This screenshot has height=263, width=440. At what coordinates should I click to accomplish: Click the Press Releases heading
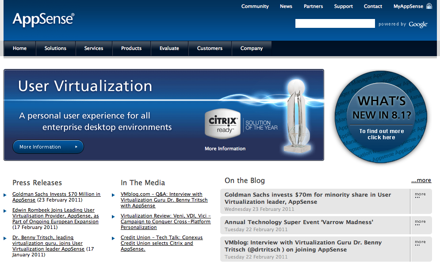[37, 183]
